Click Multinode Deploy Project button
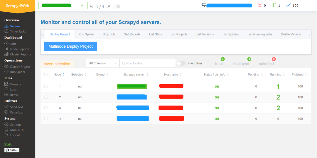This screenshot has height=158, width=317. tap(70, 46)
